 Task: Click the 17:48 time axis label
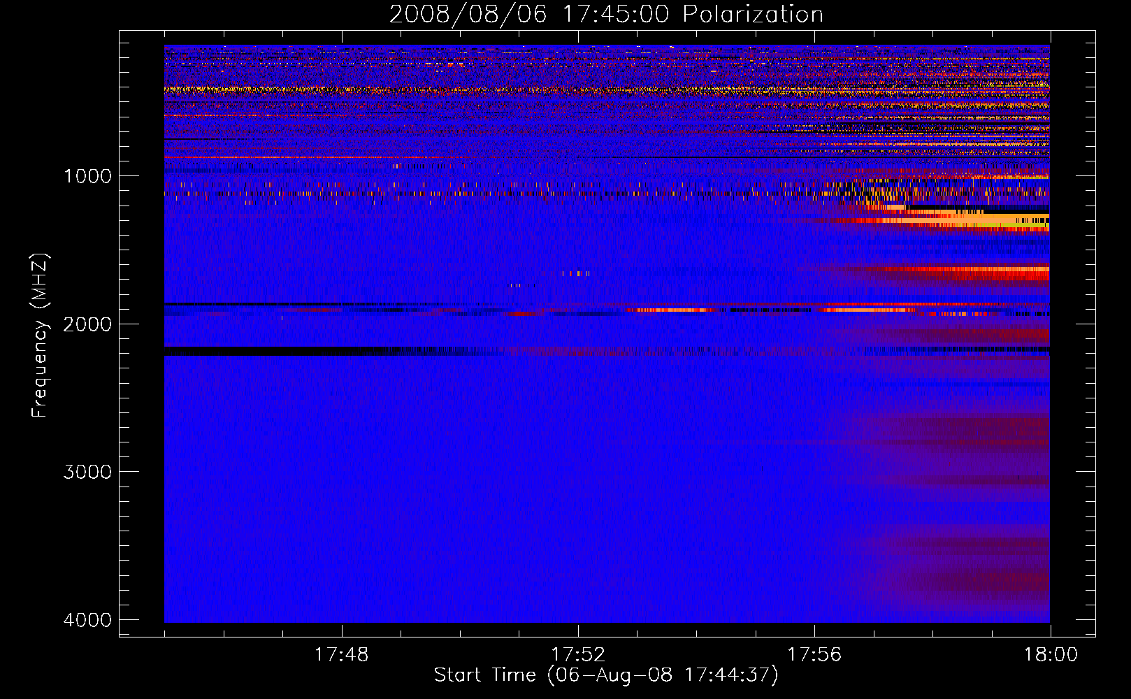coord(341,655)
